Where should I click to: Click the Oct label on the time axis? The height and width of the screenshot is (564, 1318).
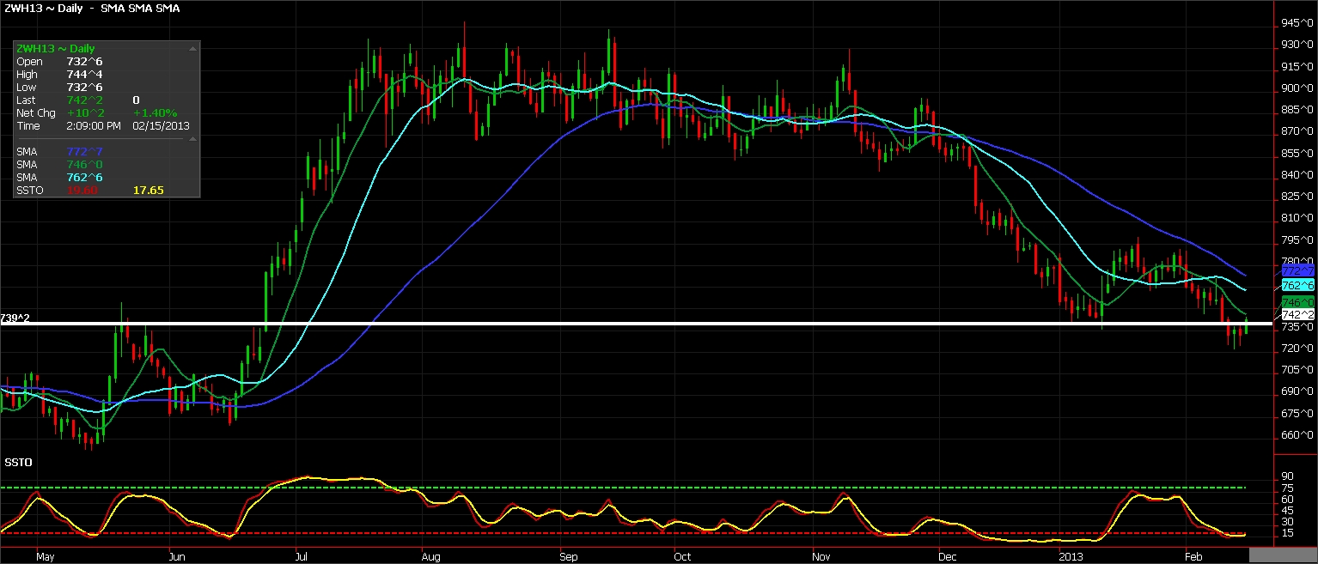click(682, 557)
